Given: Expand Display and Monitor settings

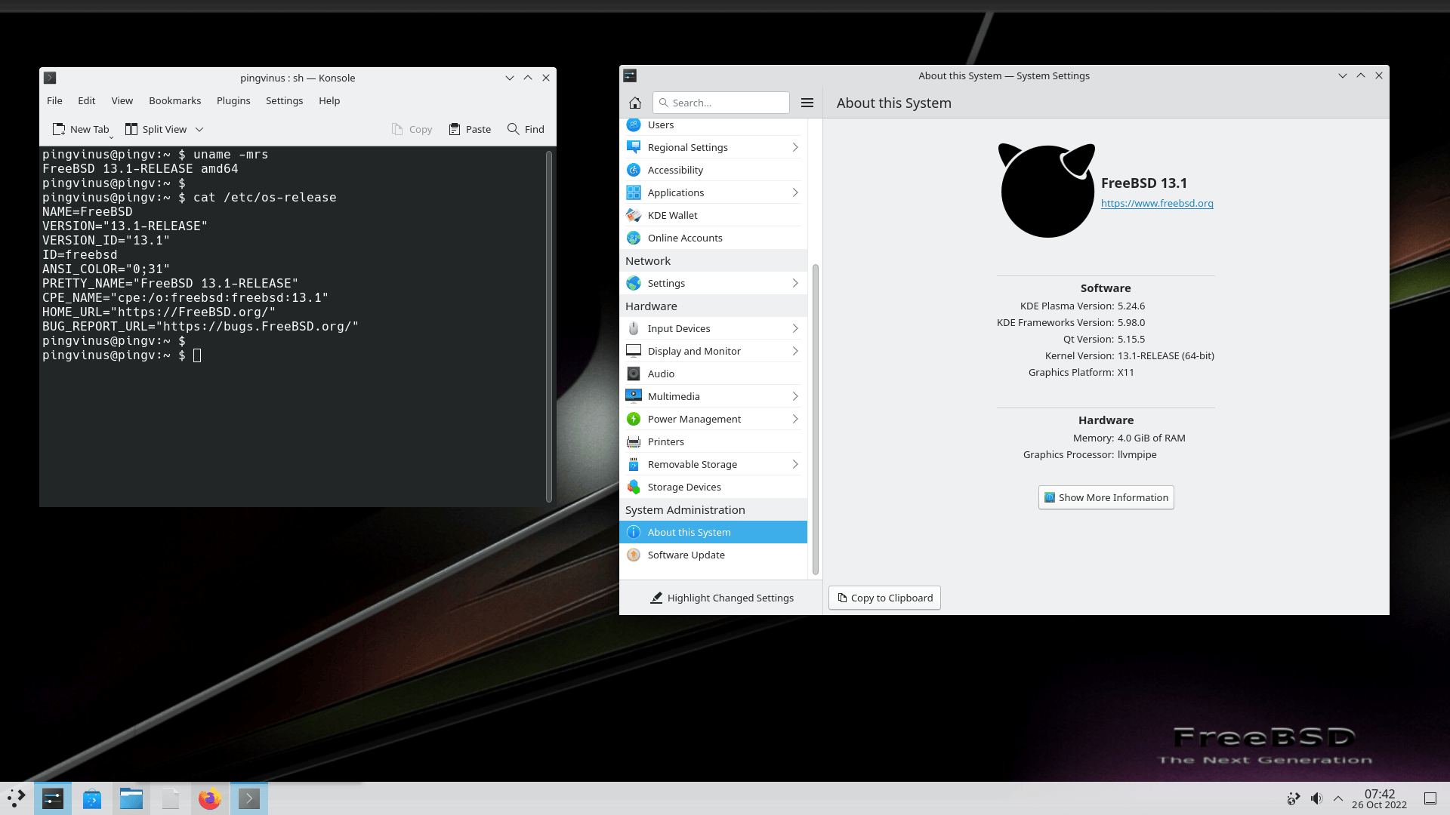Looking at the screenshot, I should 794,351.
